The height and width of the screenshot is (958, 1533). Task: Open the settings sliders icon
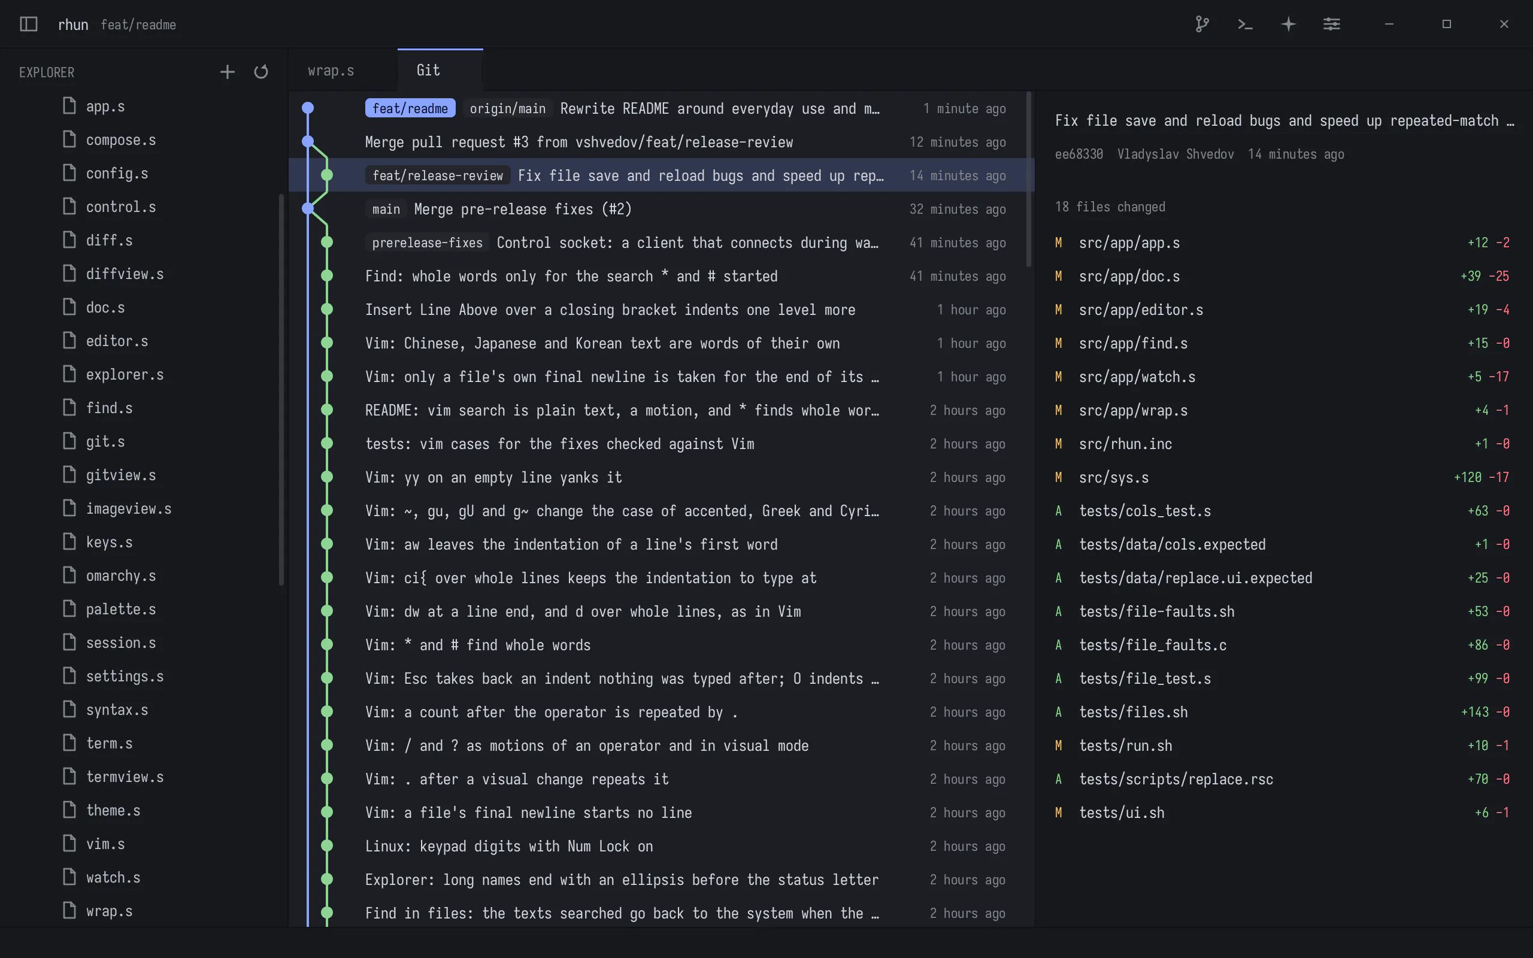coord(1331,24)
